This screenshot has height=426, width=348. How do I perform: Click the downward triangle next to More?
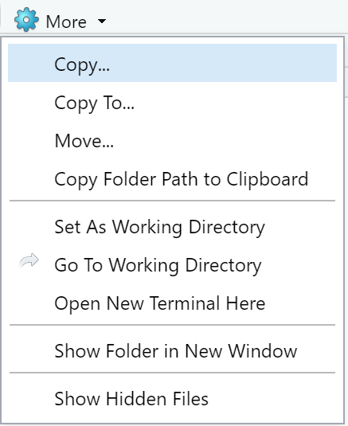(x=102, y=21)
